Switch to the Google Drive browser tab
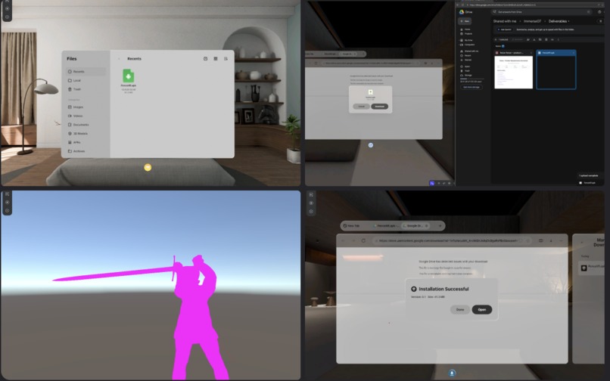The width and height of the screenshot is (610, 381). (415, 226)
